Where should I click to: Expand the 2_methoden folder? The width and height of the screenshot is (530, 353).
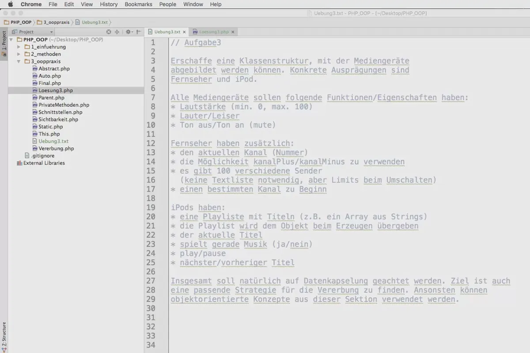pos(19,54)
